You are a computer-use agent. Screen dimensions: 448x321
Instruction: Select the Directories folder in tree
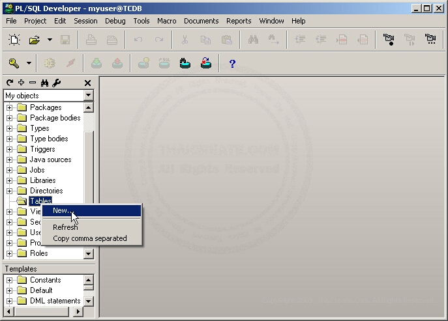coord(46,191)
